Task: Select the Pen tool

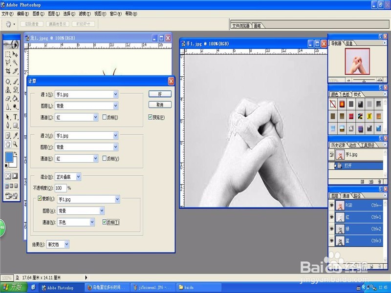Action: point(8,125)
